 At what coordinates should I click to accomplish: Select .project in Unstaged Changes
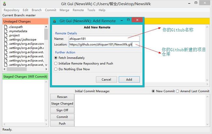coord(14,35)
